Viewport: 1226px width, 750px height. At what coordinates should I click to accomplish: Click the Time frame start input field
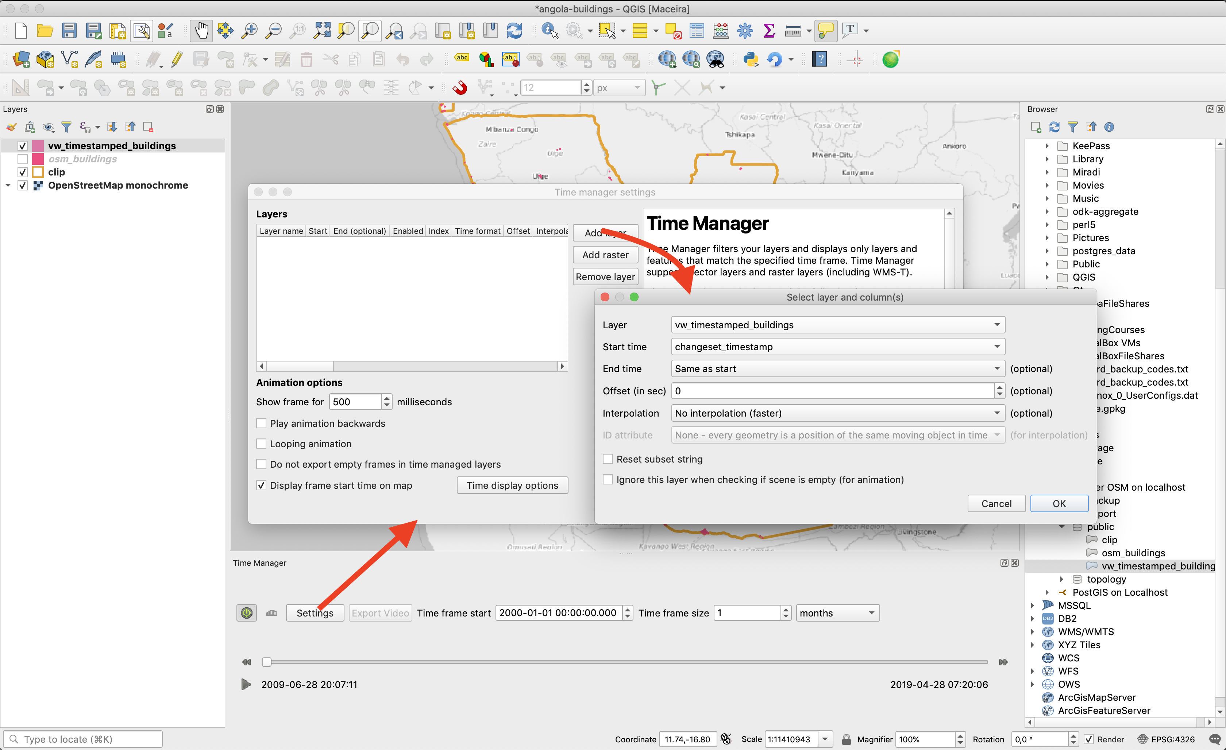[558, 613]
